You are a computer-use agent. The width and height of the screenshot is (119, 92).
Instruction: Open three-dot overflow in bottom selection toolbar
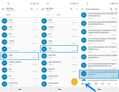click(x=116, y=84)
